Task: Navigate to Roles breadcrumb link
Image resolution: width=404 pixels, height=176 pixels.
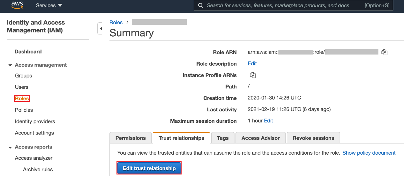Action: click(x=116, y=22)
